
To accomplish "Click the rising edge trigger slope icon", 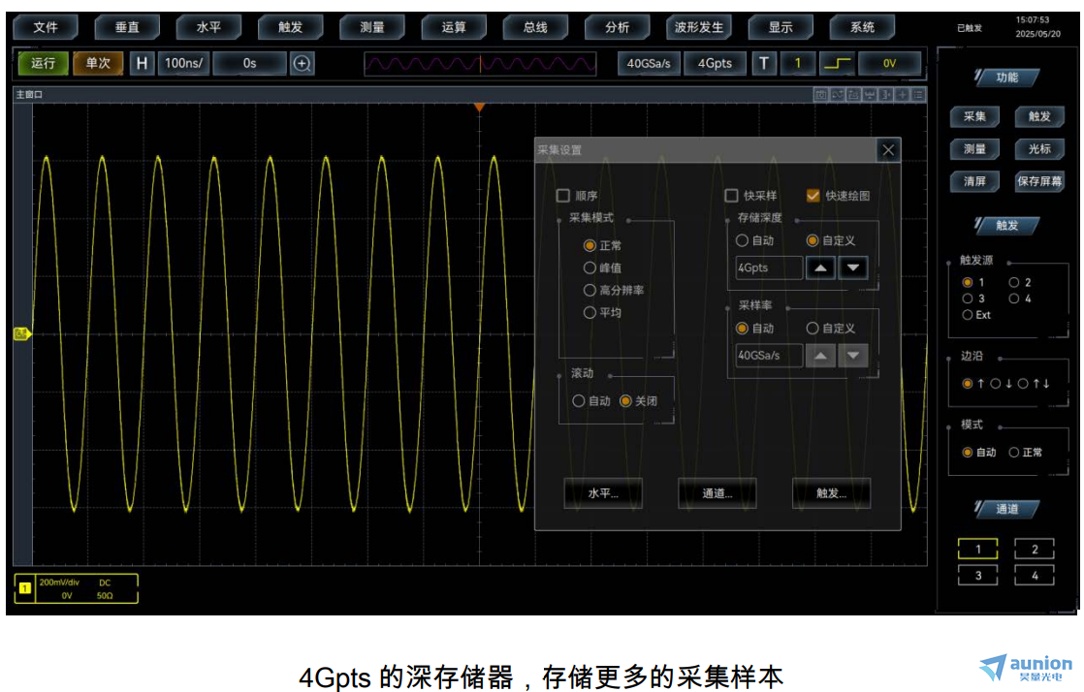I will tap(836, 64).
